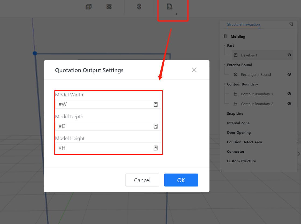Pop out the Structural navigation panel

291,24
